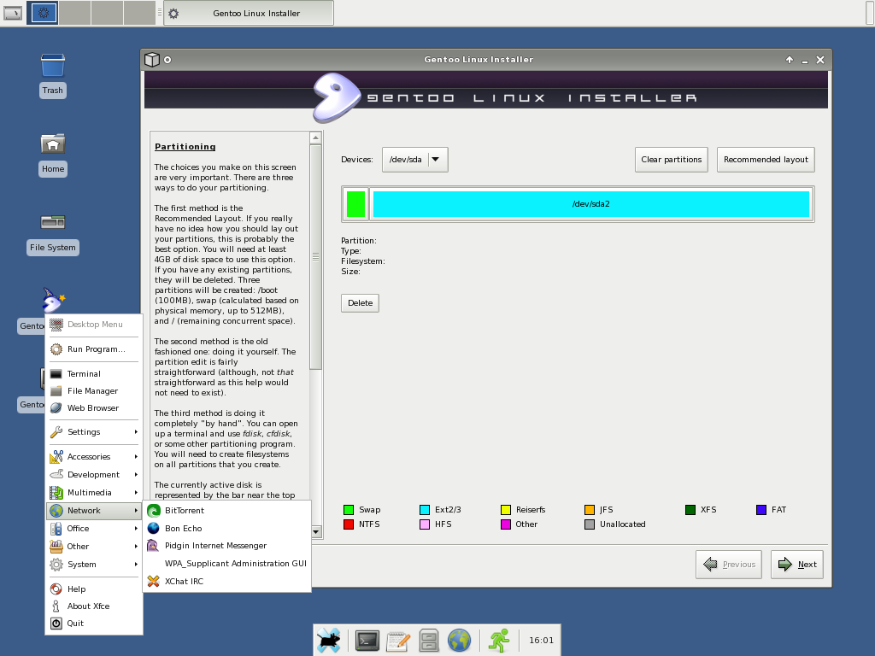This screenshot has height=656, width=875.
Task: Click the Gentoo Linux Installer taskbar entry
Action: (x=249, y=13)
